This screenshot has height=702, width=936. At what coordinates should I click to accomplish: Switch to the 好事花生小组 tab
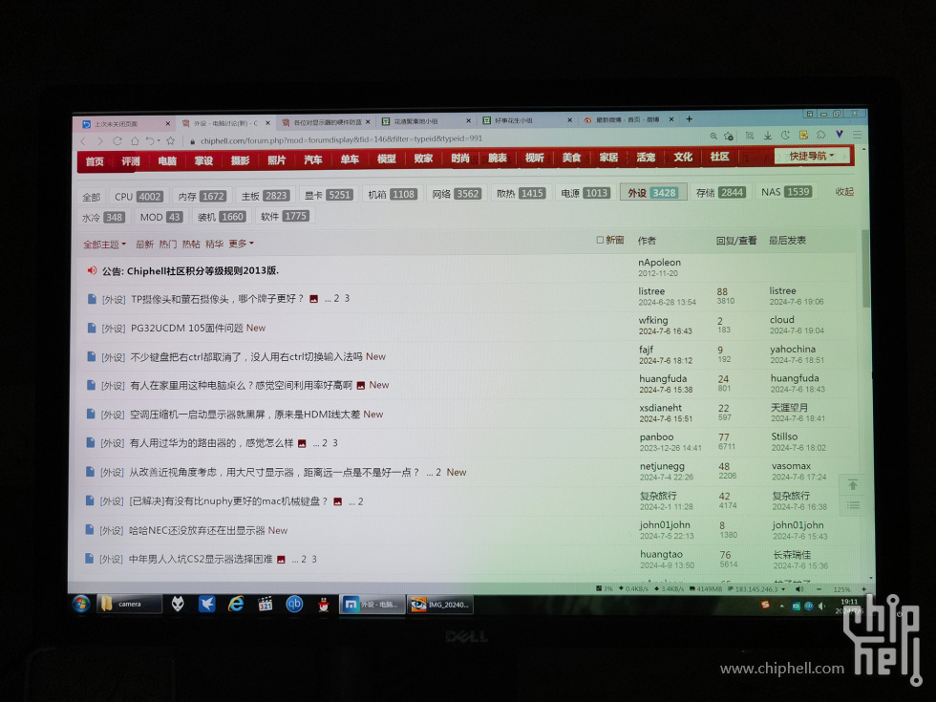(527, 120)
